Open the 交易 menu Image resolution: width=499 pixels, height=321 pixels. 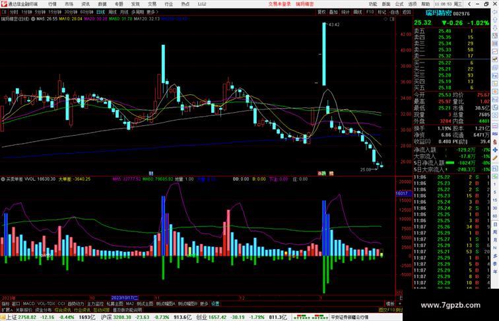click(x=152, y=4)
